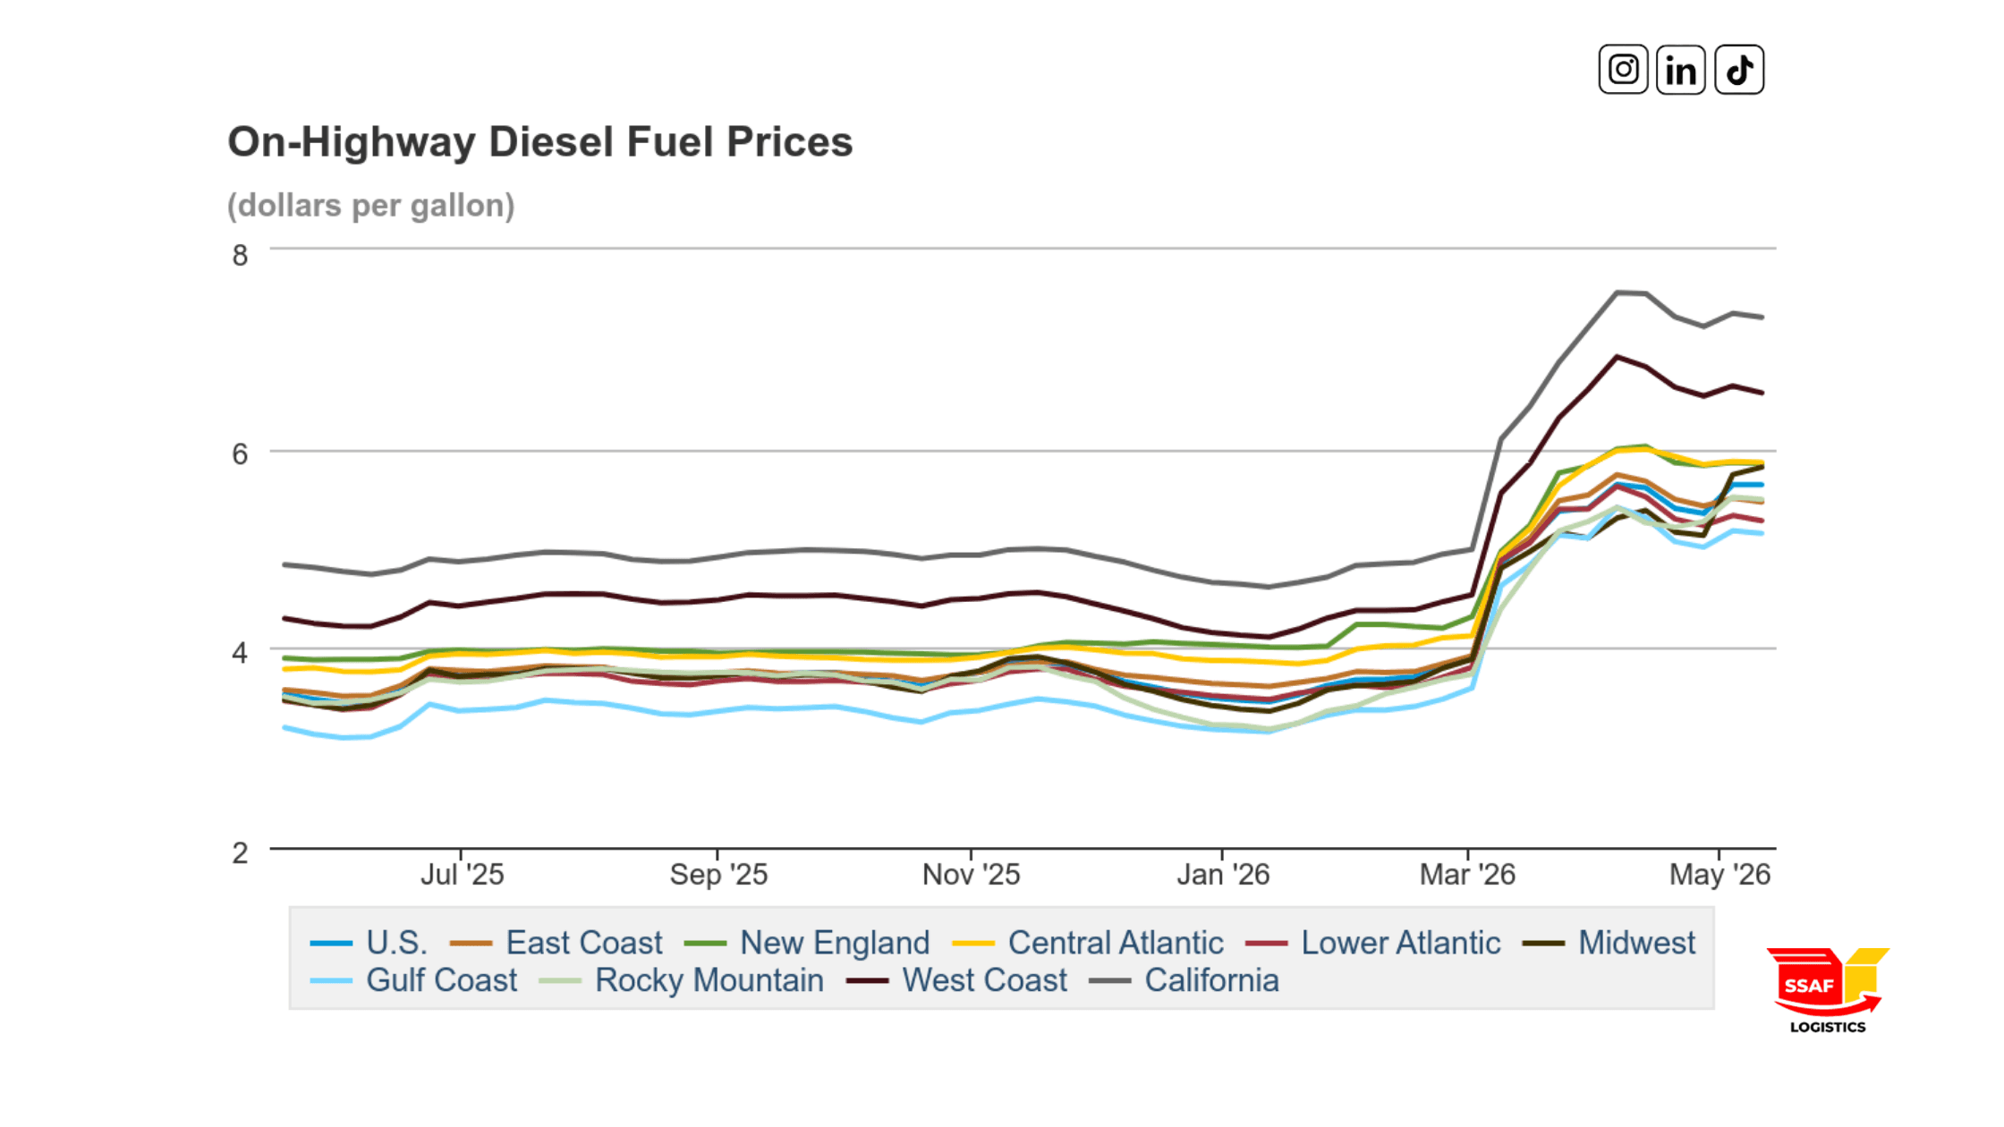The image size is (2004, 1127).
Task: Click the SSAF Logistics logo
Action: pos(1827,990)
